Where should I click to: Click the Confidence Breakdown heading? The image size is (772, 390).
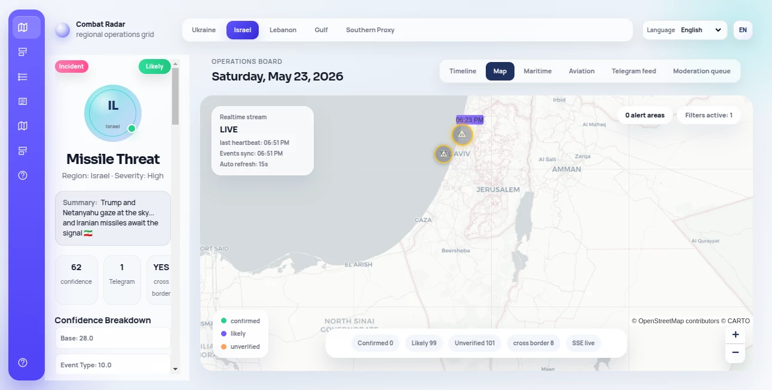click(103, 320)
